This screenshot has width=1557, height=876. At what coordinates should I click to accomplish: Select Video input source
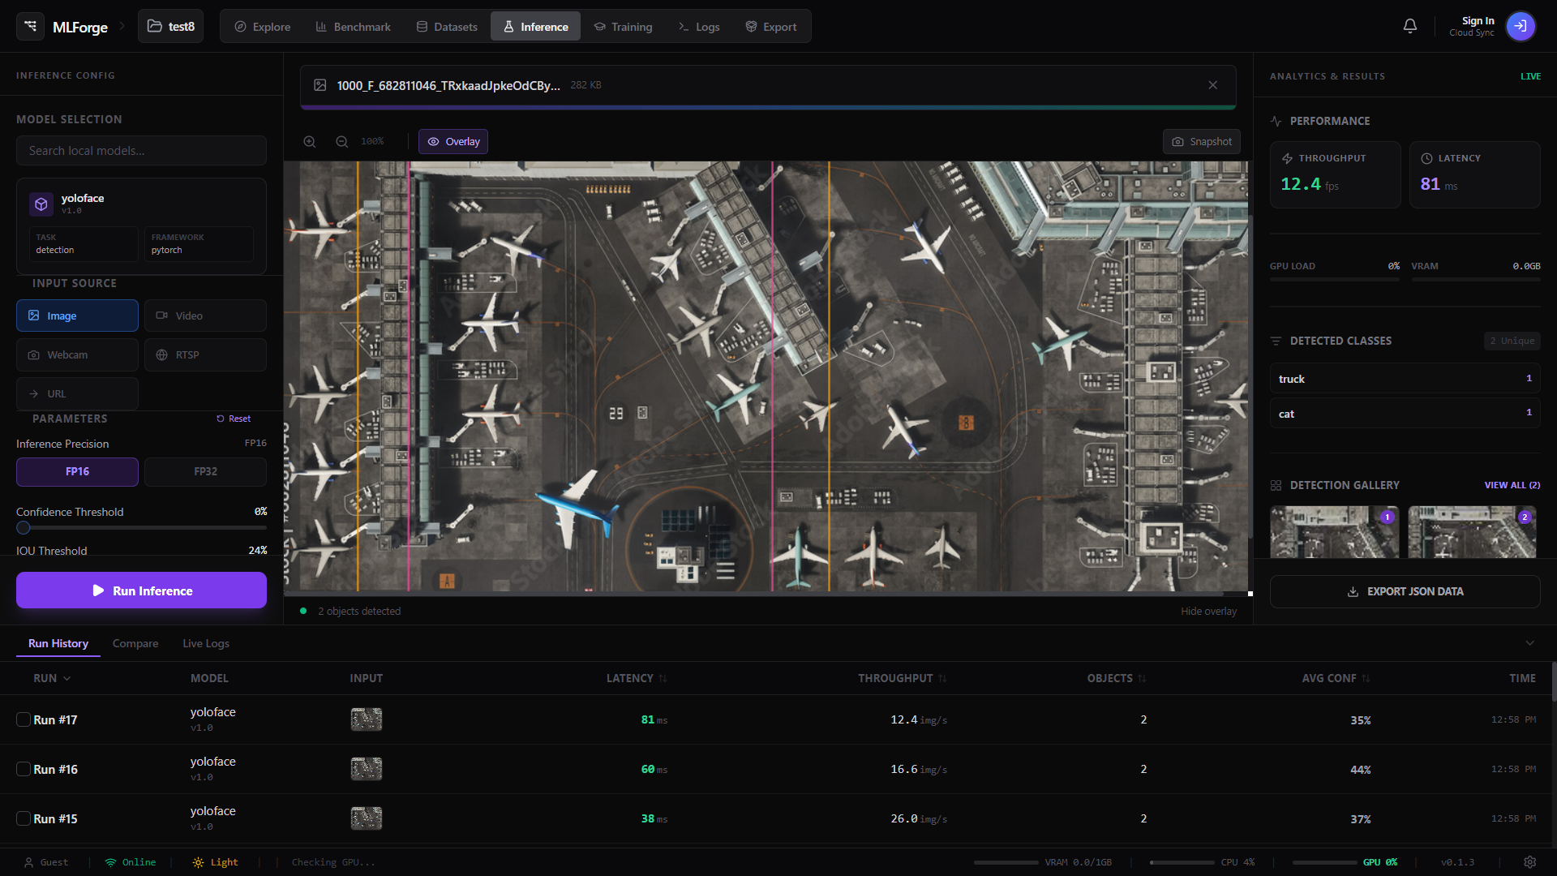205,316
